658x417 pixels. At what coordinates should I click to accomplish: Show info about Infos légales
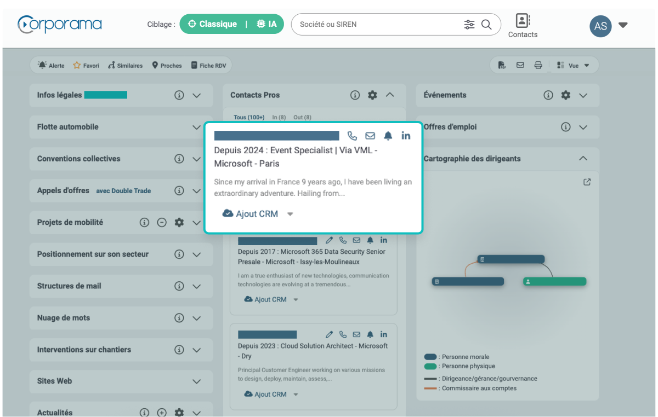point(179,95)
